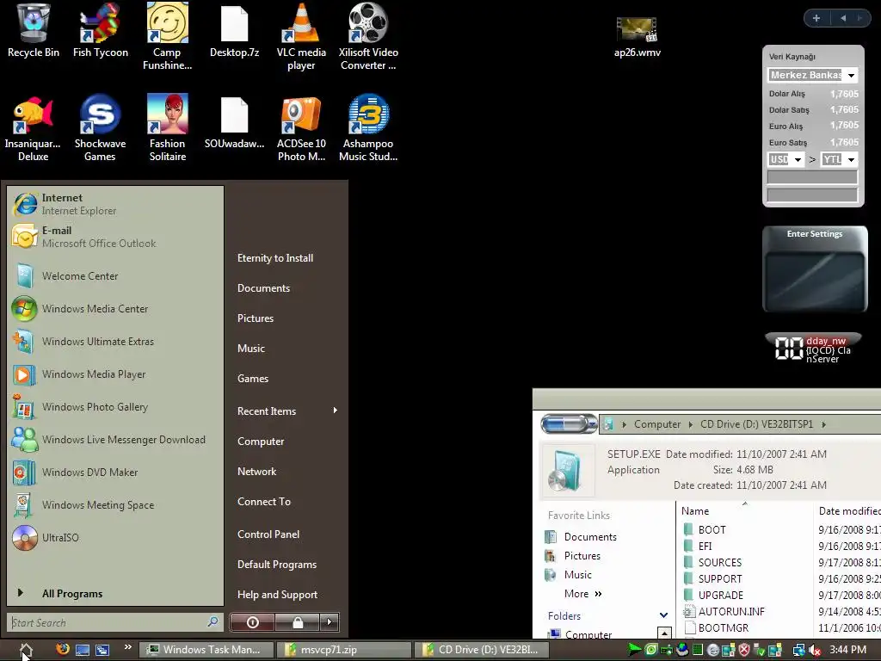Click Show Desktop quick launch icon
Image resolution: width=881 pixels, height=661 pixels.
(83, 650)
